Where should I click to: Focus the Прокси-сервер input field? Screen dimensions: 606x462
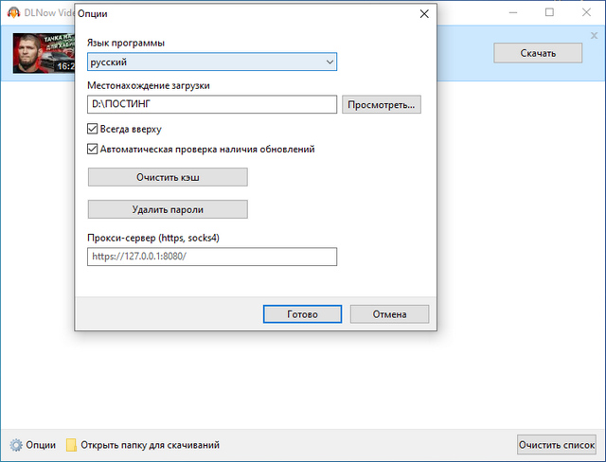pos(213,257)
